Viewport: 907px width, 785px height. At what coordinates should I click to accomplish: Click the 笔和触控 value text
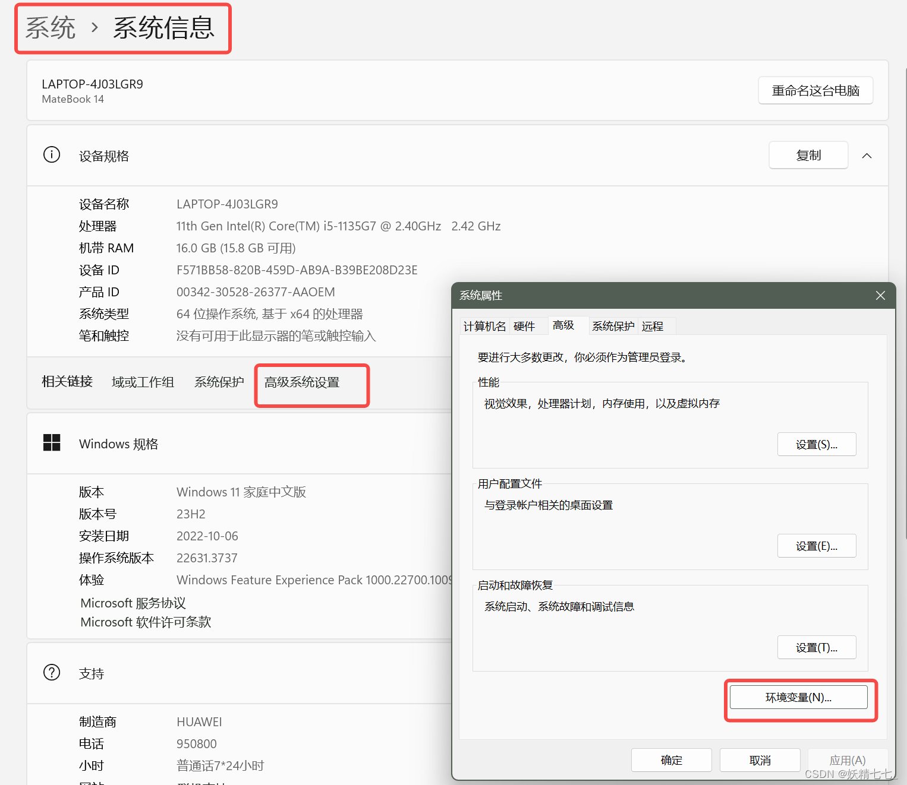tap(276, 336)
